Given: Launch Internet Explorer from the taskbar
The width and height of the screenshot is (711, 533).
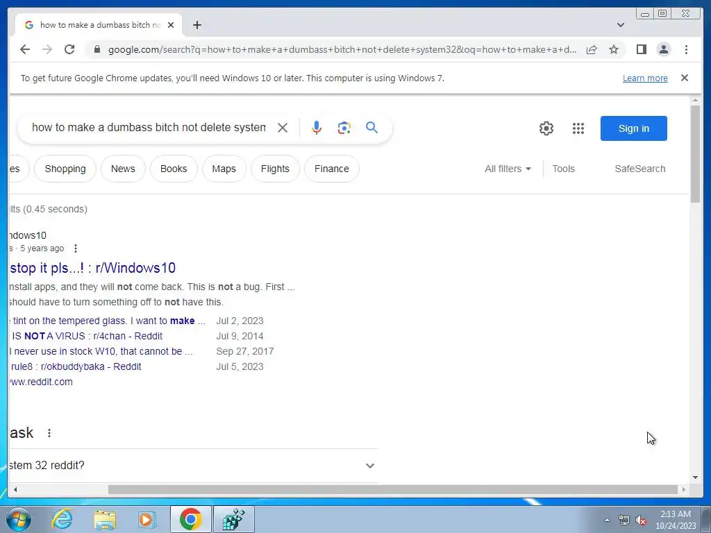Looking at the screenshot, I should tap(62, 519).
